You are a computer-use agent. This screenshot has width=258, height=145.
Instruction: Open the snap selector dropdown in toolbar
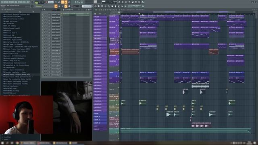click(76, 6)
